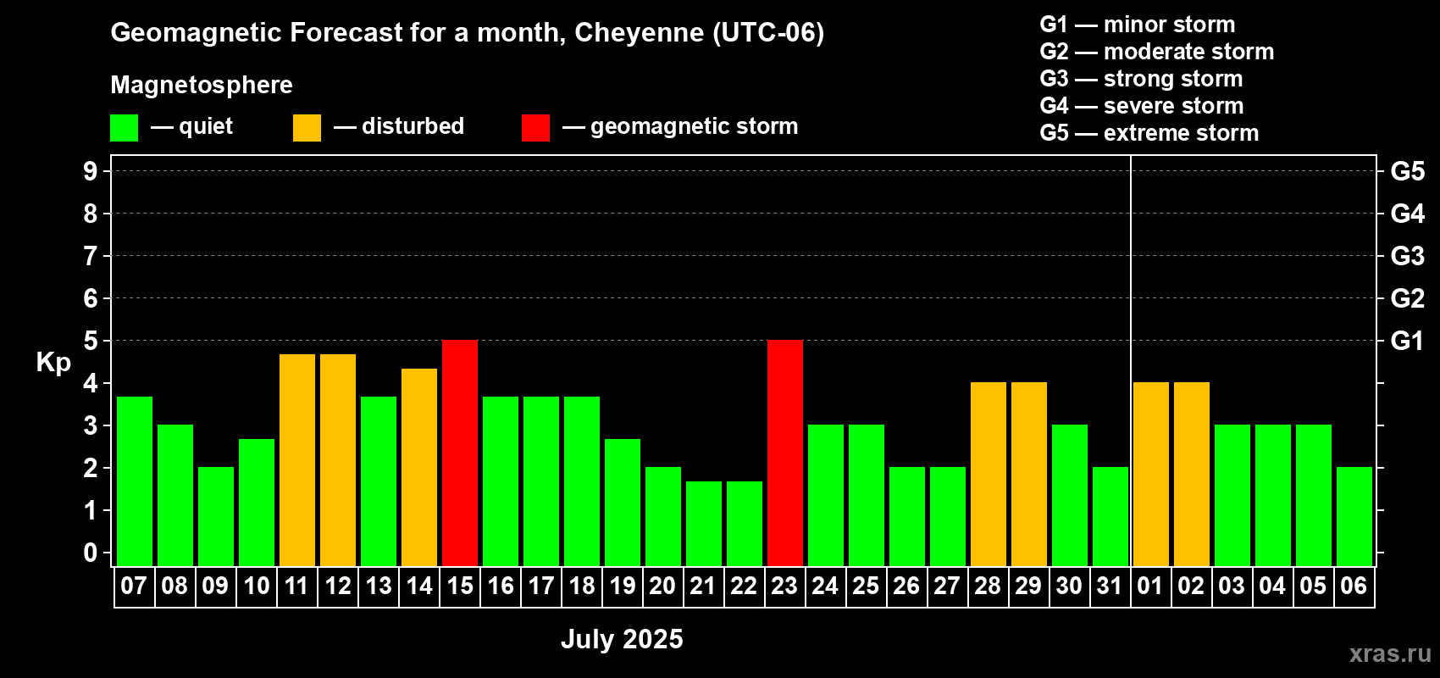Click the '— disturbed' legend label

(399, 126)
